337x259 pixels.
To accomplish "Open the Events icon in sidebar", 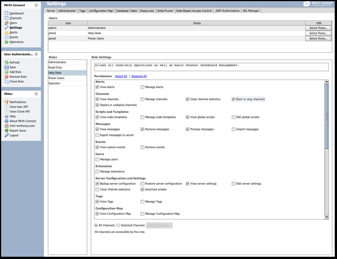I will [x=6, y=37].
